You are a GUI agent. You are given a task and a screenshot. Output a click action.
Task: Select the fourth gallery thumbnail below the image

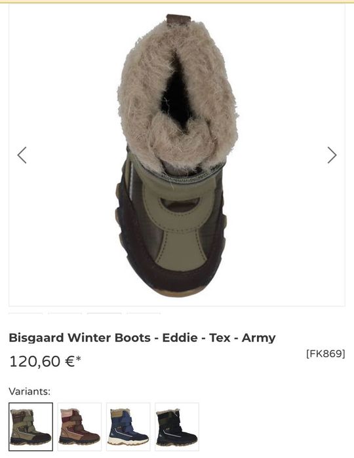pos(144,313)
